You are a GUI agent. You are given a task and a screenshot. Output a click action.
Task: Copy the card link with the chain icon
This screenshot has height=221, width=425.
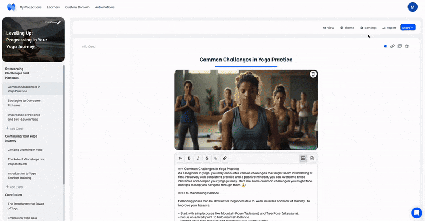click(x=393, y=46)
